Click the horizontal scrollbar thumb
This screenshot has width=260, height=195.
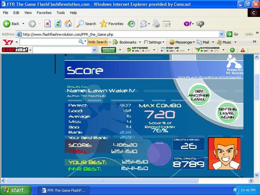pos(102,180)
